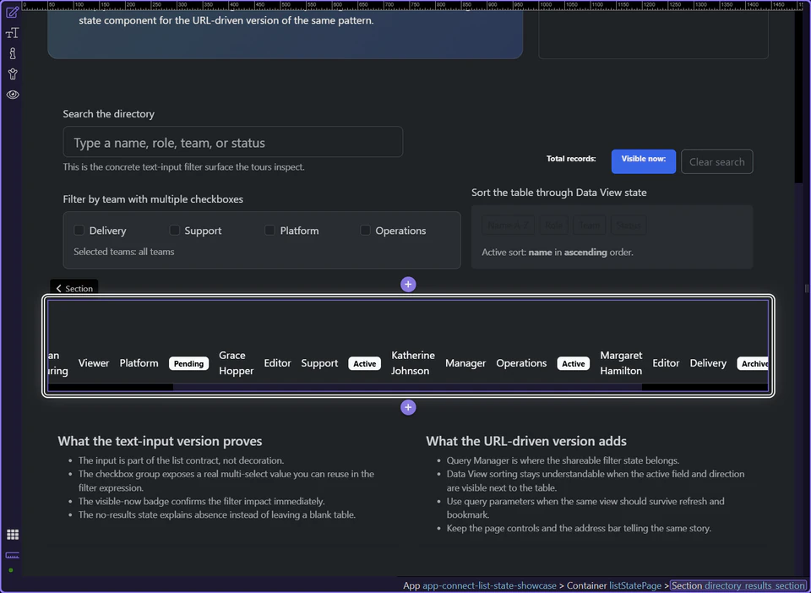
Task: Click Editor role next to Grace Hopper
Action: click(278, 363)
